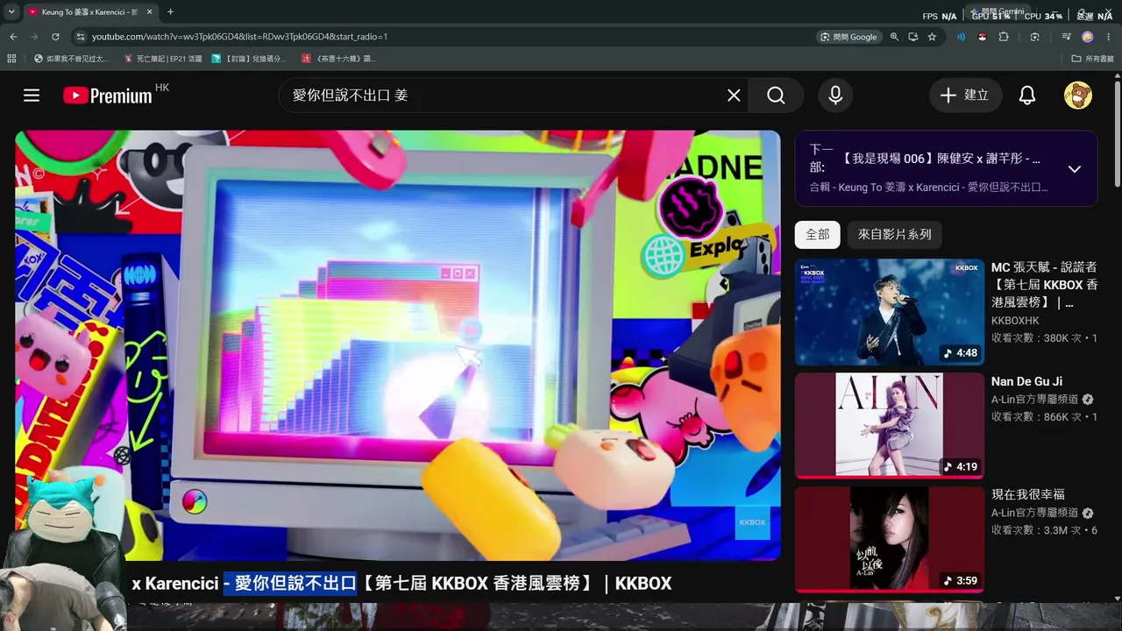
Task: Open the zoom magnifier in address bar
Action: (894, 37)
